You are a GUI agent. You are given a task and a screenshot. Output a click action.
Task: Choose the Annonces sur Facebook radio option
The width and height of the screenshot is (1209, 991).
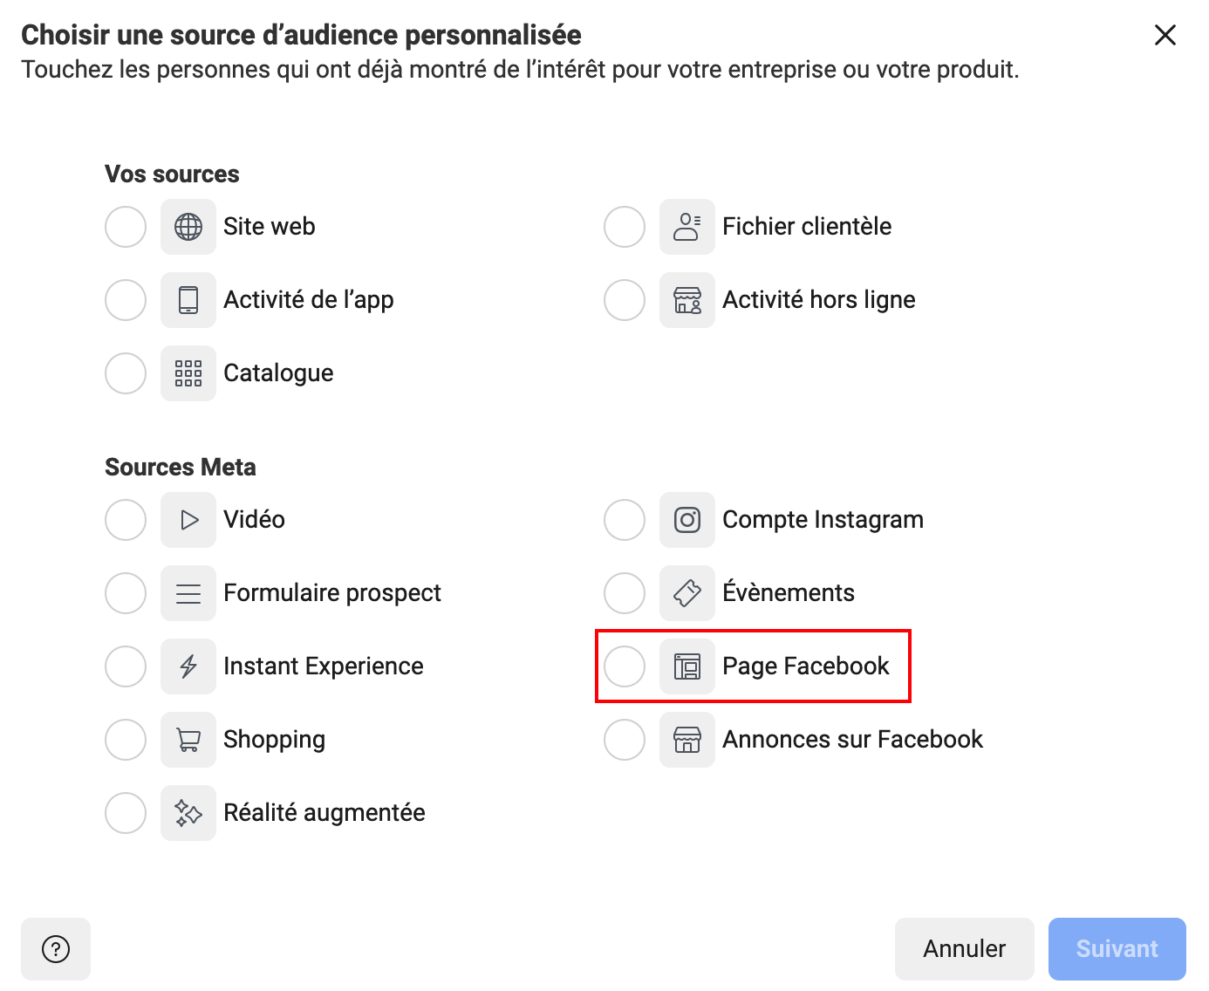625,740
